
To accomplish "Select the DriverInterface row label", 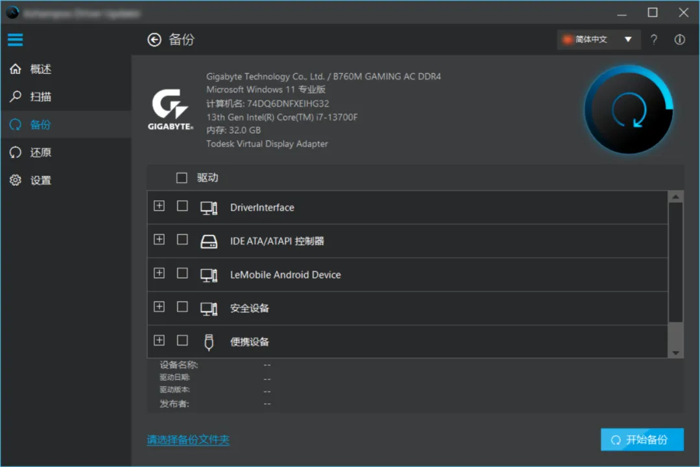I will [x=262, y=208].
